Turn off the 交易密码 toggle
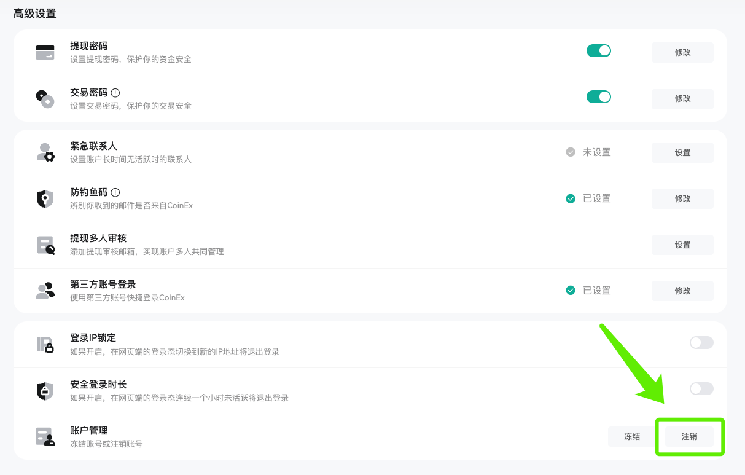 [x=598, y=96]
